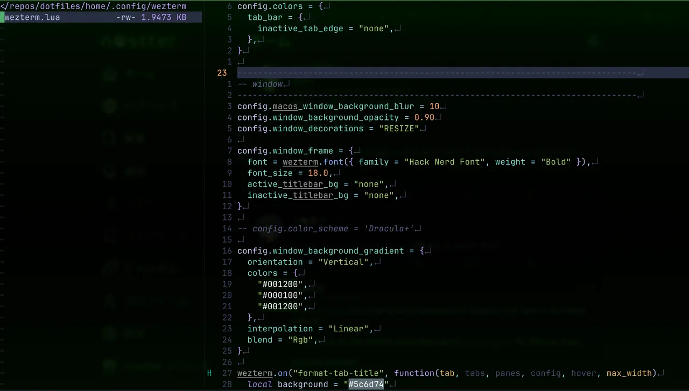The width and height of the screenshot is (689, 391).
Task: Select wezterm.lua in the file explorer
Action: coord(32,17)
